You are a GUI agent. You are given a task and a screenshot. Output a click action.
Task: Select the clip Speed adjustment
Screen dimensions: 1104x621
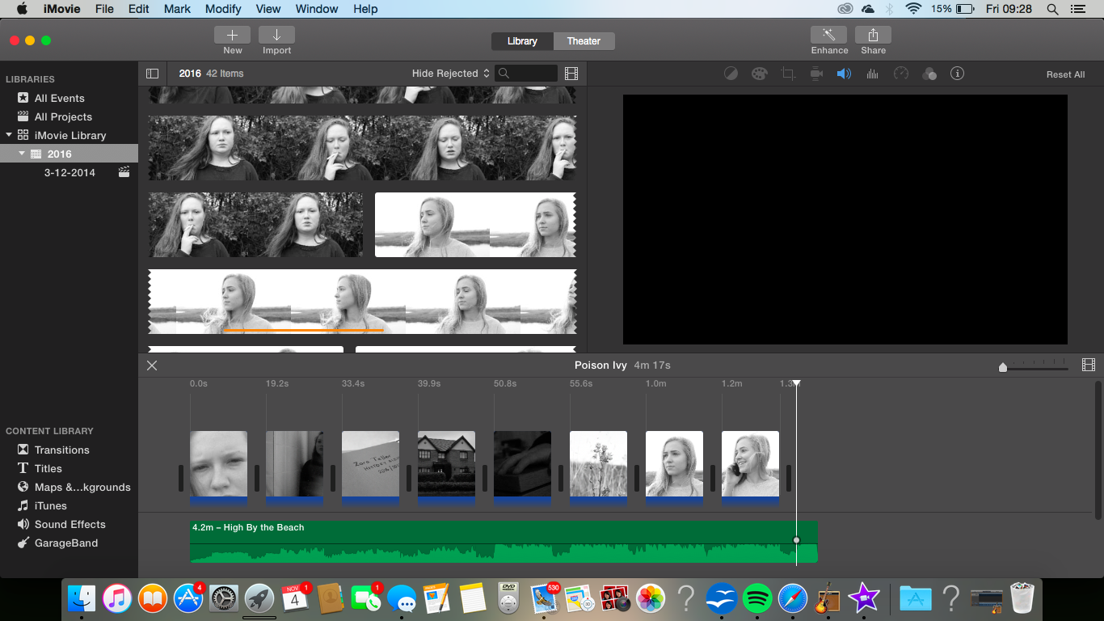pos(900,74)
